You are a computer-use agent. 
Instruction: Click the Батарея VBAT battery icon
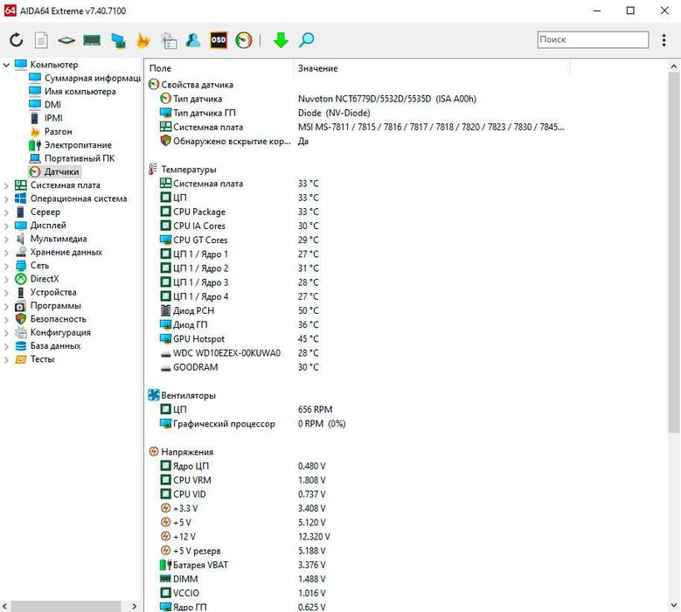(x=166, y=565)
